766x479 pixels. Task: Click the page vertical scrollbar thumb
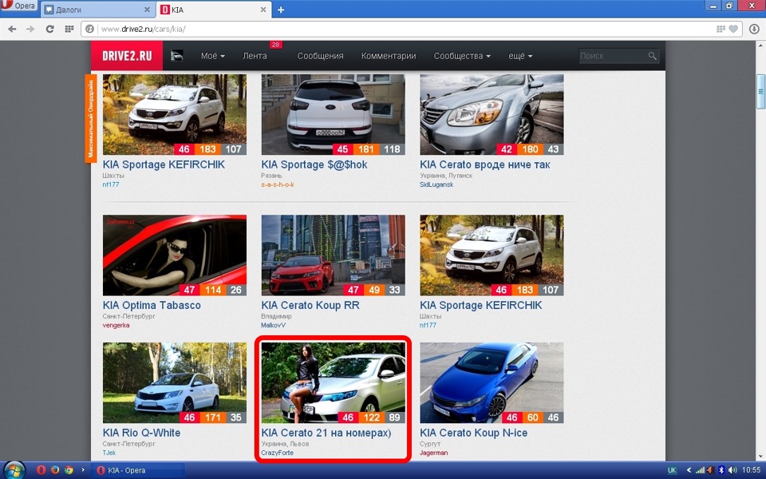pyautogui.click(x=761, y=92)
